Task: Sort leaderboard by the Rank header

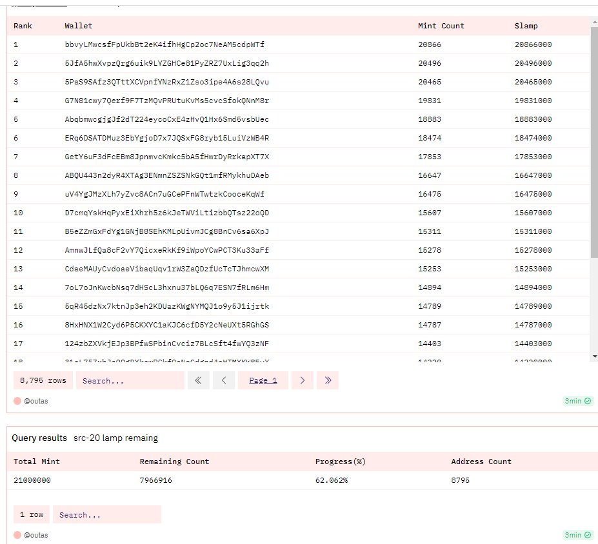Action: [x=25, y=25]
